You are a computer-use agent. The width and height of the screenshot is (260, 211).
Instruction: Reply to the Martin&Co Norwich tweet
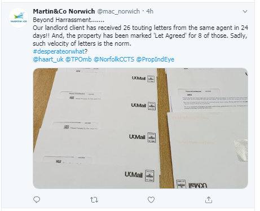(x=37, y=200)
